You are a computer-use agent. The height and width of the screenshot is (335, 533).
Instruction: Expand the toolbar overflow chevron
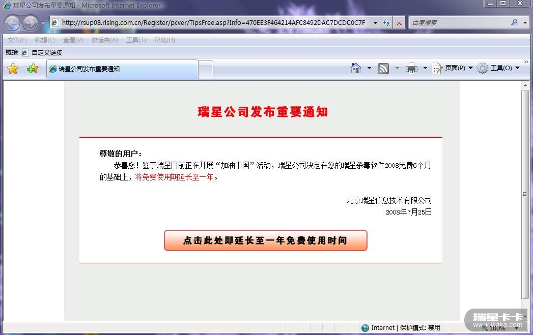526,62
